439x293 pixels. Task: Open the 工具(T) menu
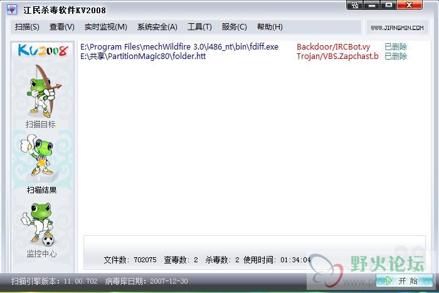tap(199, 27)
